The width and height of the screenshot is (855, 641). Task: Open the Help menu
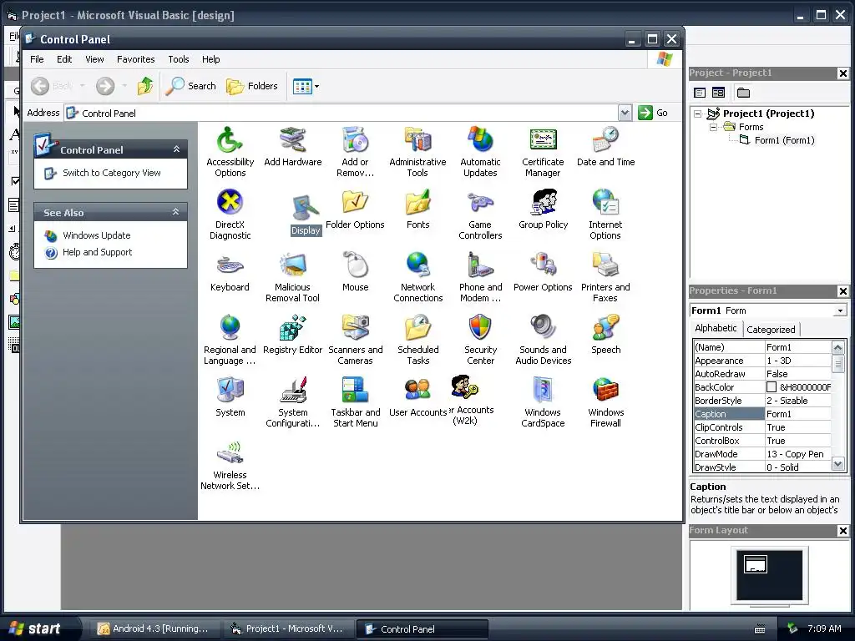[x=211, y=59]
